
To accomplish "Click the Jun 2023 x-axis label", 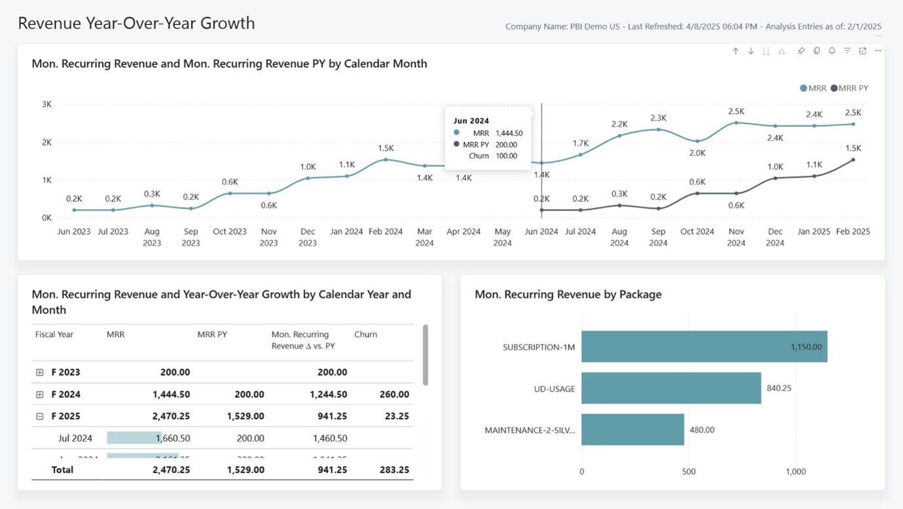I will tap(74, 231).
